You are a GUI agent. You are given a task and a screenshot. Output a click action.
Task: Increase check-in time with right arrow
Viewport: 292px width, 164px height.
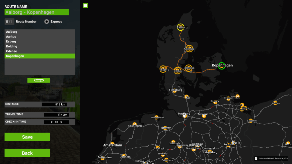(x=61, y=122)
